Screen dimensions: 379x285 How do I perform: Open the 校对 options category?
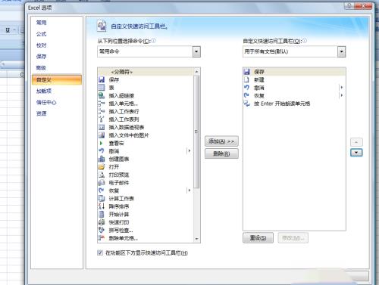click(42, 45)
